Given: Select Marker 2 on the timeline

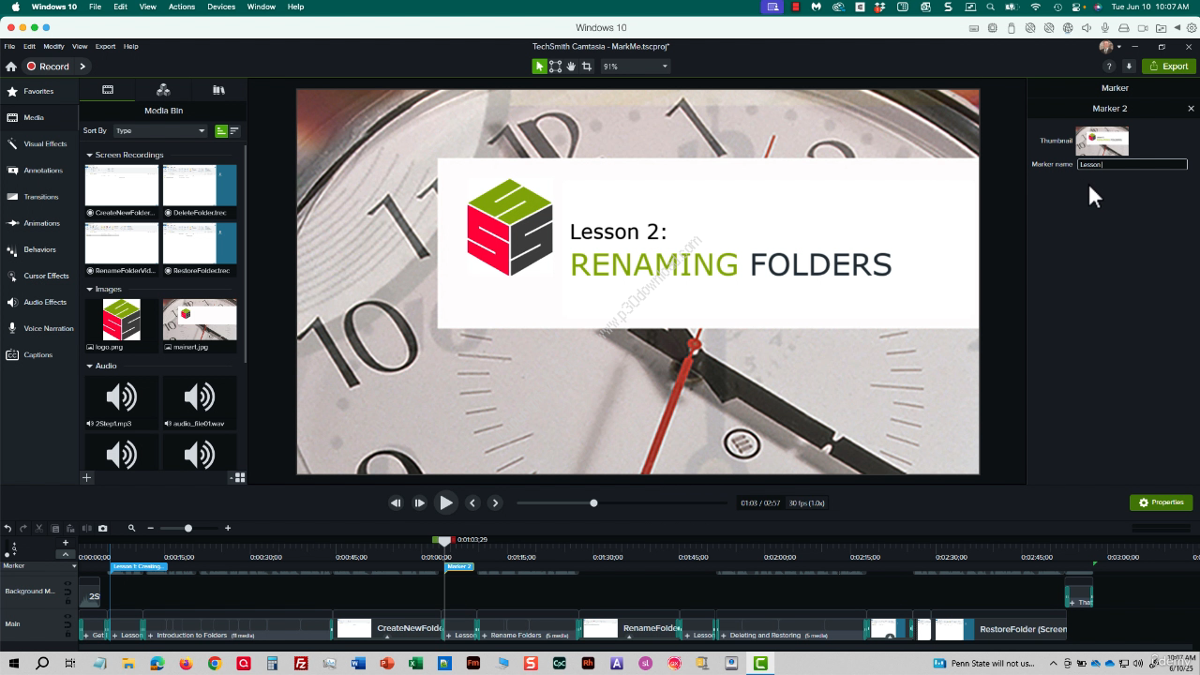Looking at the screenshot, I should [459, 566].
